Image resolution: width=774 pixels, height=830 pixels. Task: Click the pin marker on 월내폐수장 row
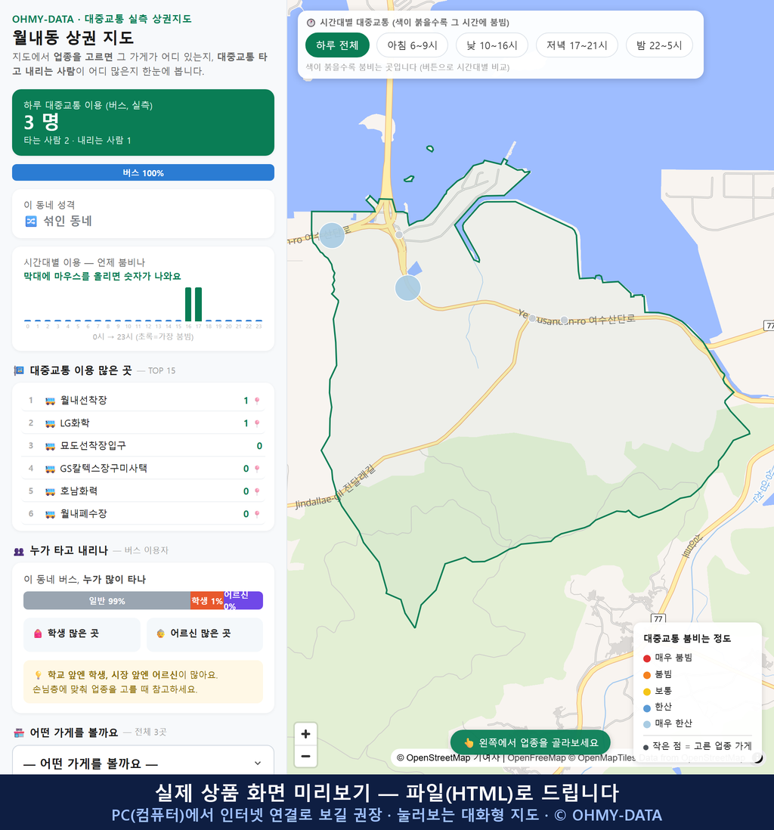(257, 514)
